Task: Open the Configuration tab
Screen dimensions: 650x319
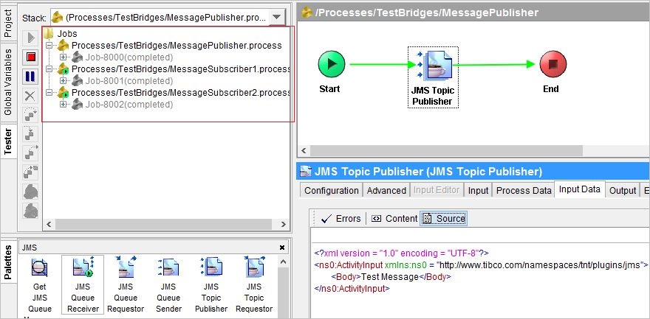Action: pyautogui.click(x=331, y=191)
